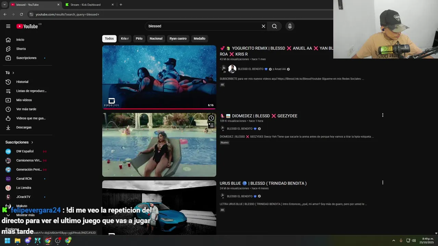Open OBS Studio from taskbar
This screenshot has width=438, height=246.
click(58, 241)
